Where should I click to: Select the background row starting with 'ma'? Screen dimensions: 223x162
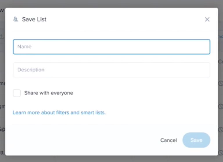(2, 83)
